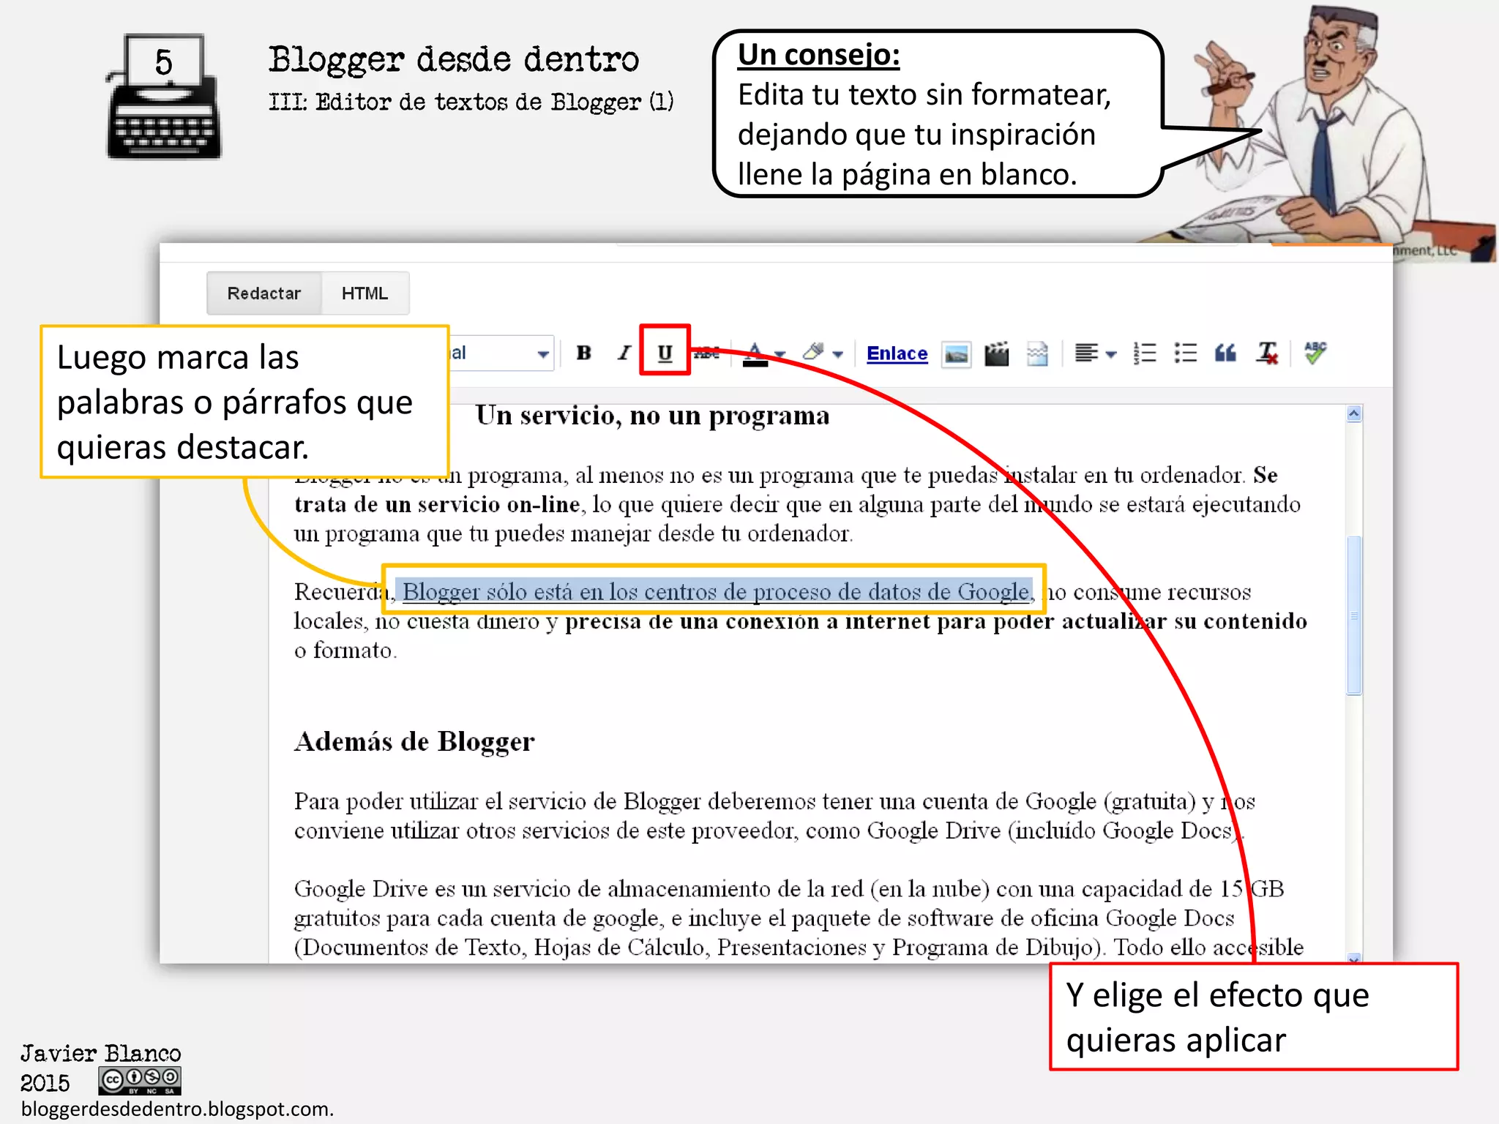Remove text formatting
The width and height of the screenshot is (1499, 1124).
1267,353
